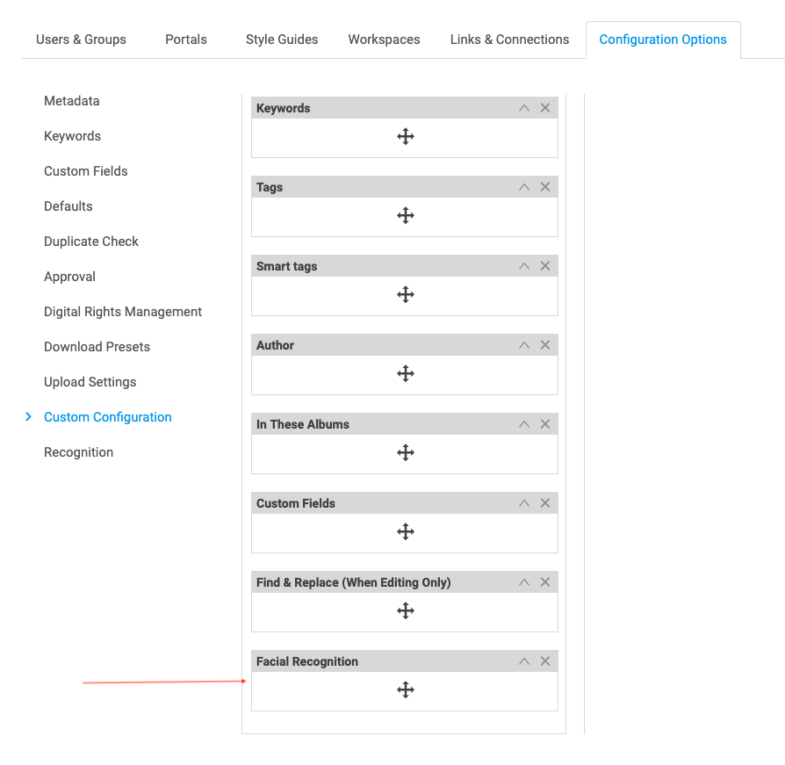Open Duplicate Check settings
This screenshot has height=765, width=785.
click(x=91, y=241)
